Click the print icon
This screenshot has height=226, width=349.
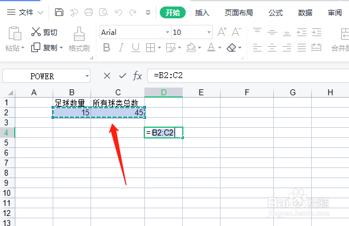click(x=89, y=12)
